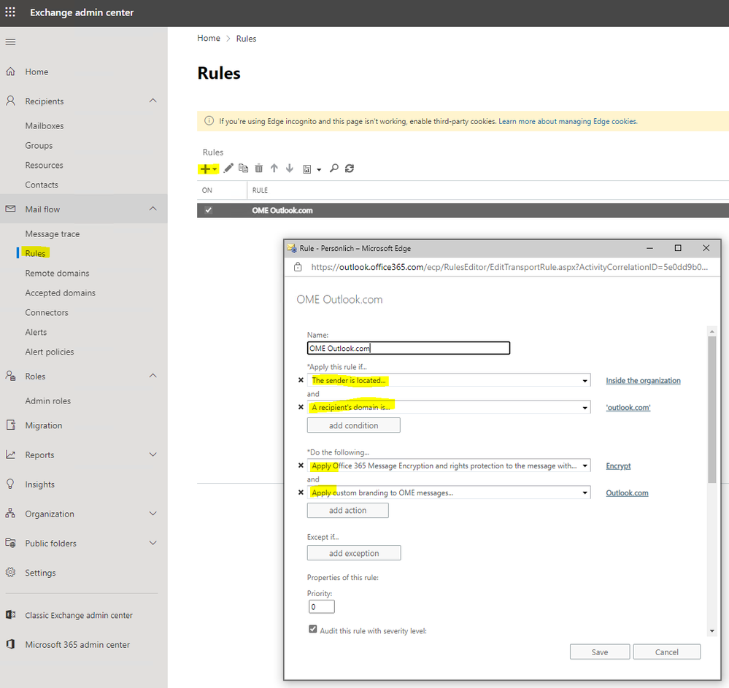Edit the selected rule with pencil icon
The height and width of the screenshot is (688, 729).
228,169
